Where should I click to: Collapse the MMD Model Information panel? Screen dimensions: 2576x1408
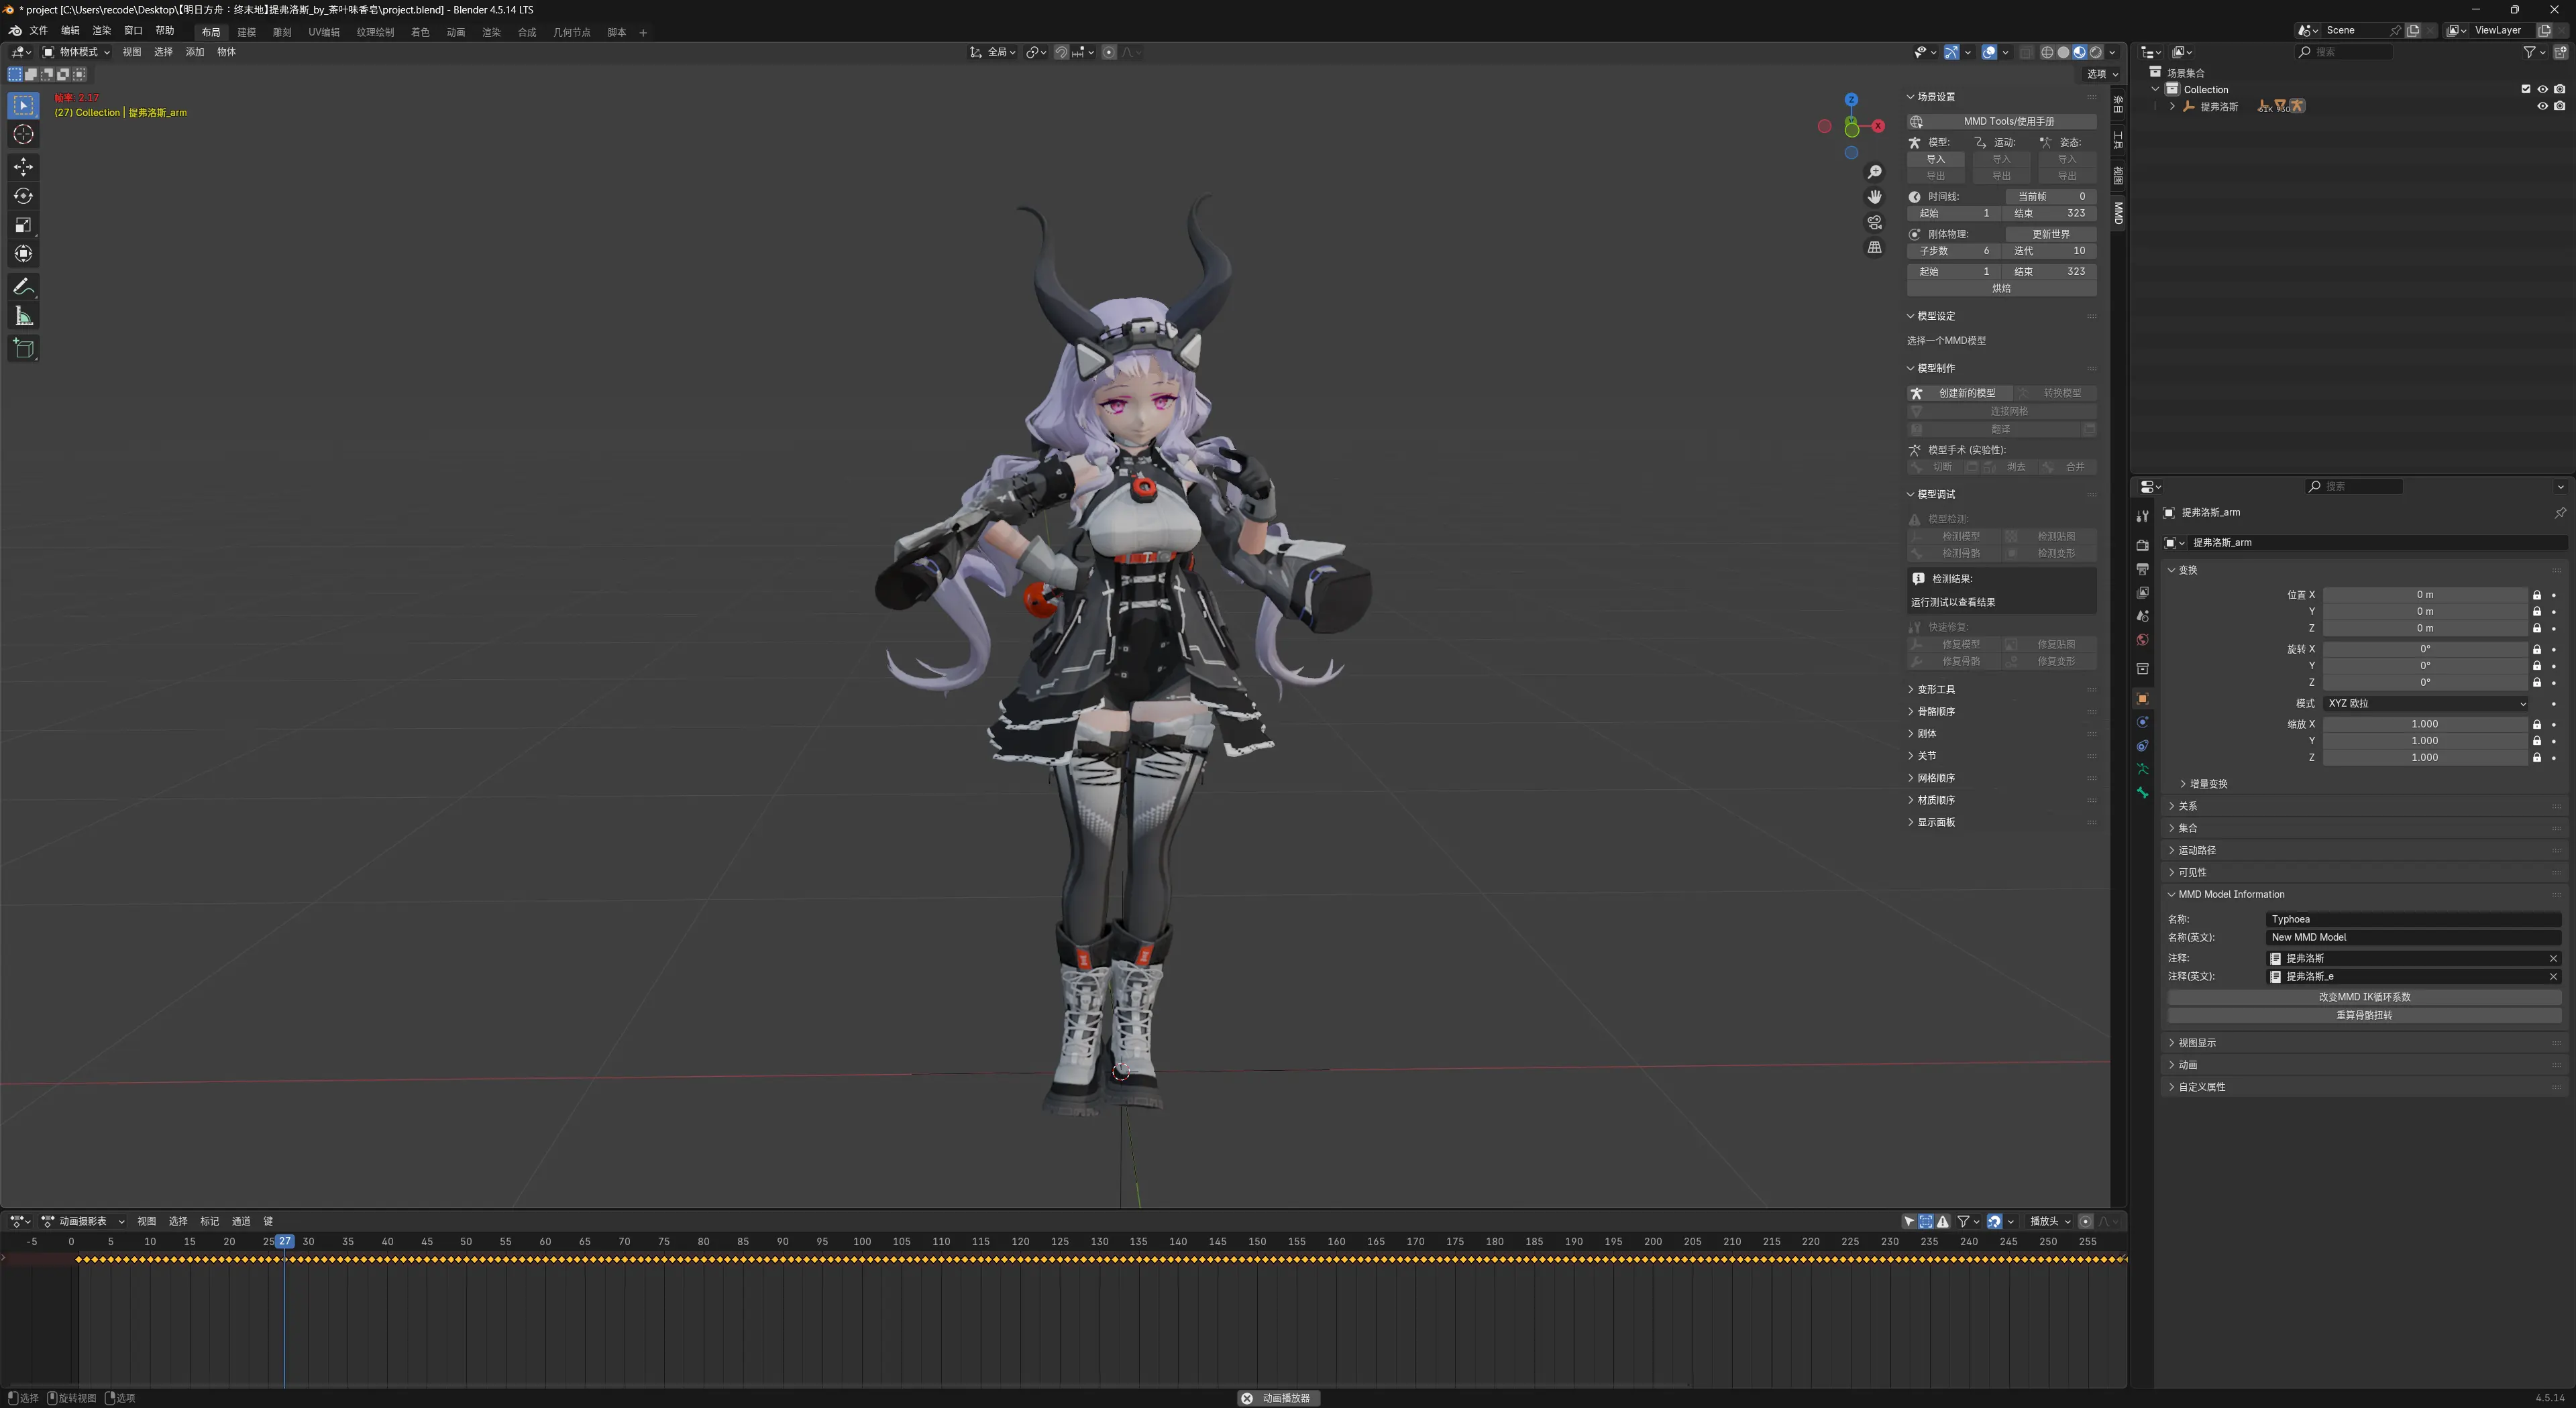pos(2230,894)
